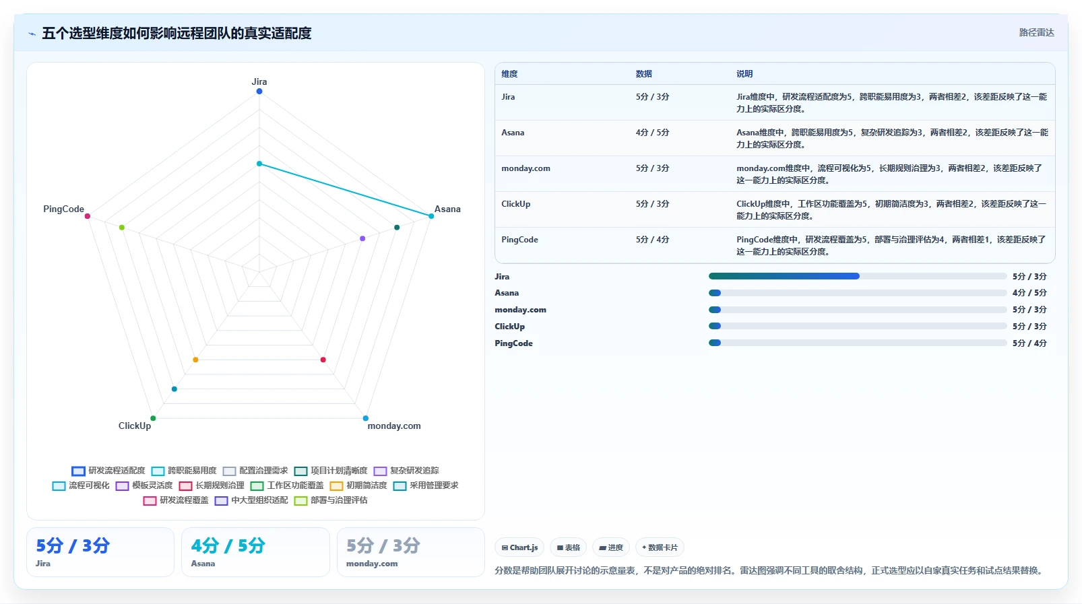Click the ClickUp table row name
The width and height of the screenshot is (1082, 604).
(x=515, y=204)
